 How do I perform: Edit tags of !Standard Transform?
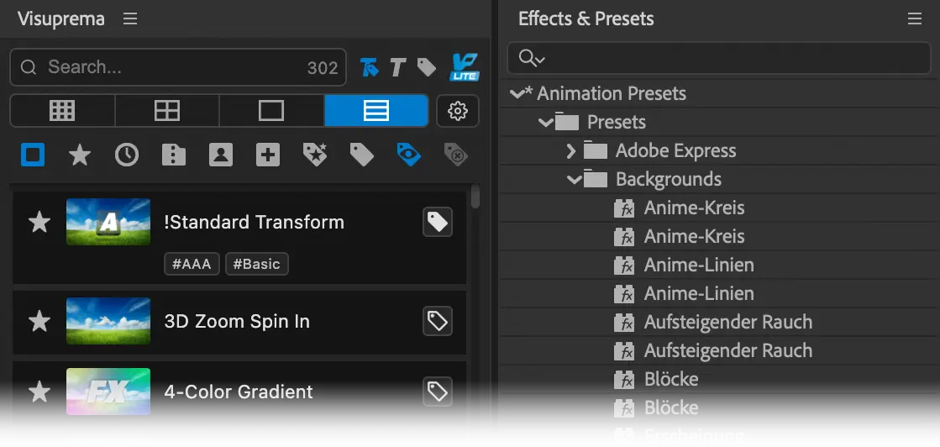(x=438, y=222)
